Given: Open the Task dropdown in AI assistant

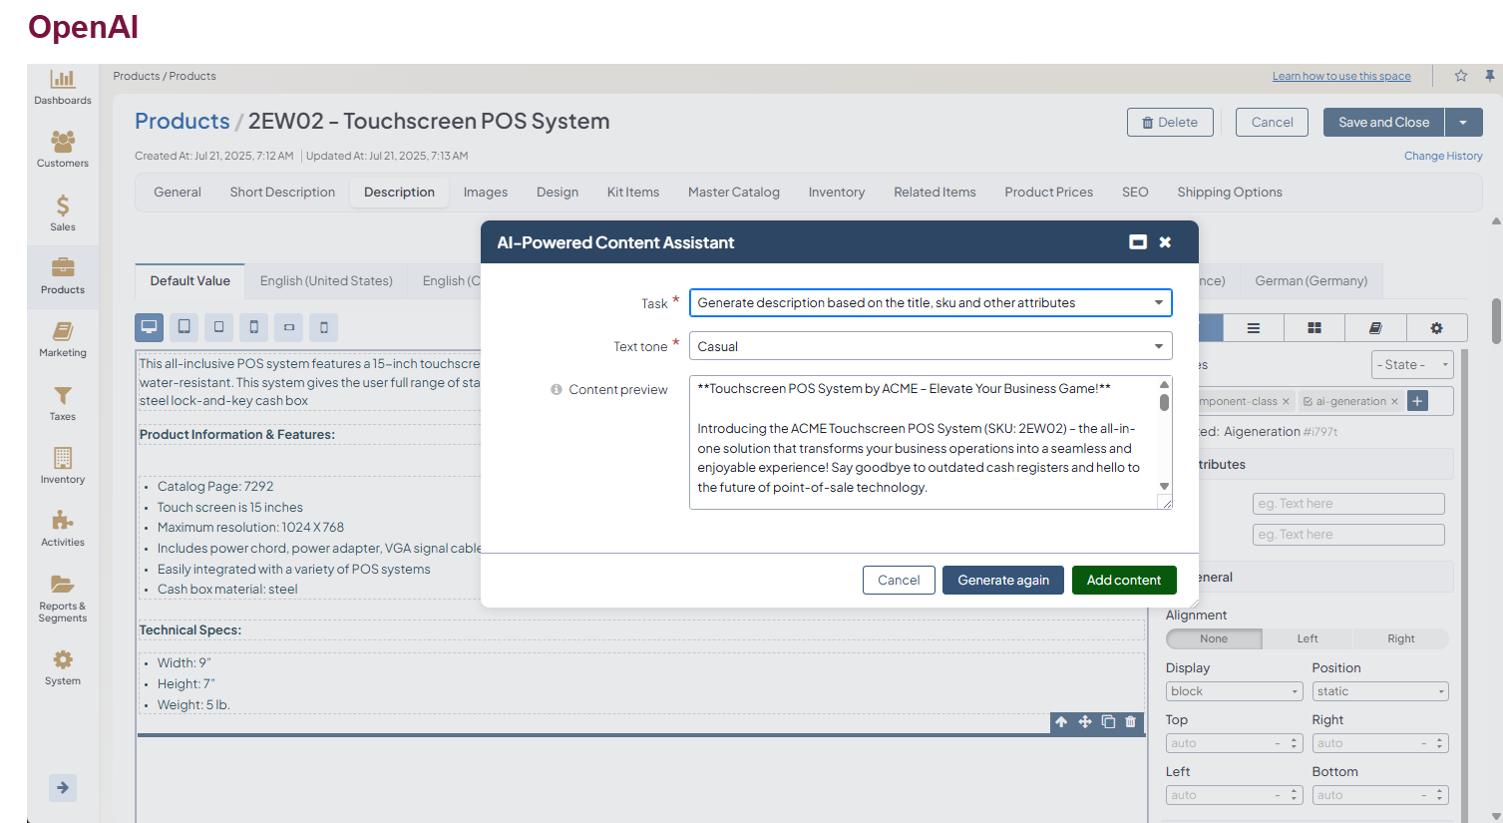Looking at the screenshot, I should click(x=930, y=303).
